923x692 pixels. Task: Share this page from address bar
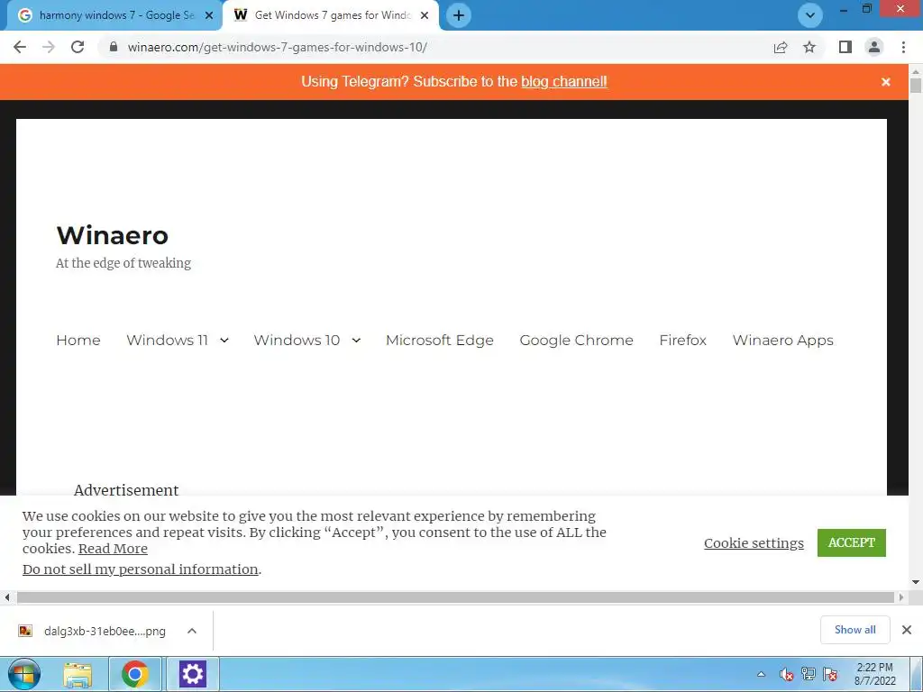(x=781, y=47)
